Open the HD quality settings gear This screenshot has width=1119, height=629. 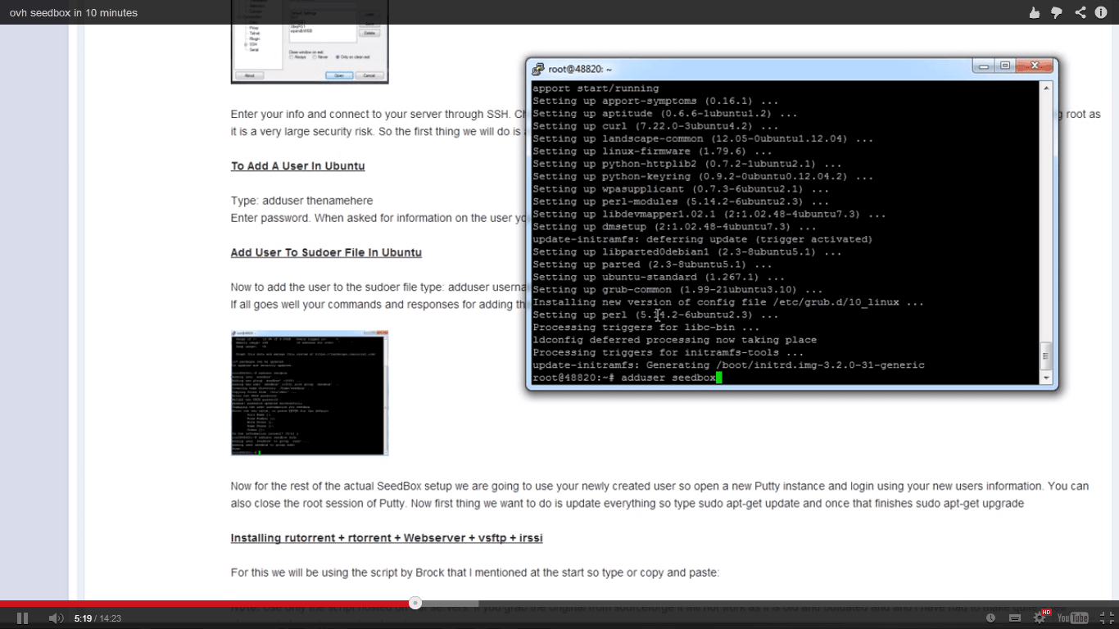(x=1040, y=618)
